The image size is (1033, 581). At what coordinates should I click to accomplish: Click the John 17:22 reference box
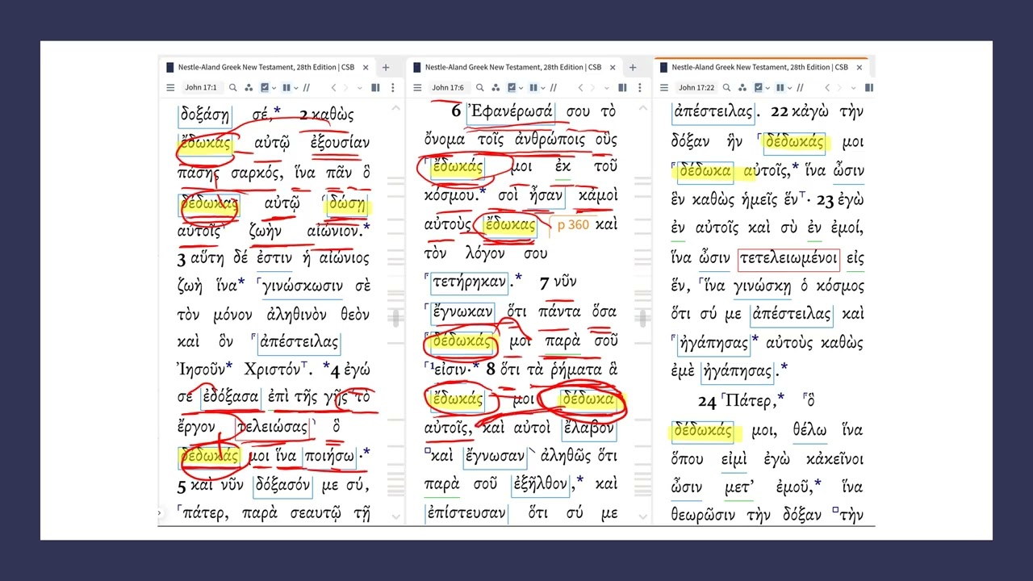click(x=697, y=87)
